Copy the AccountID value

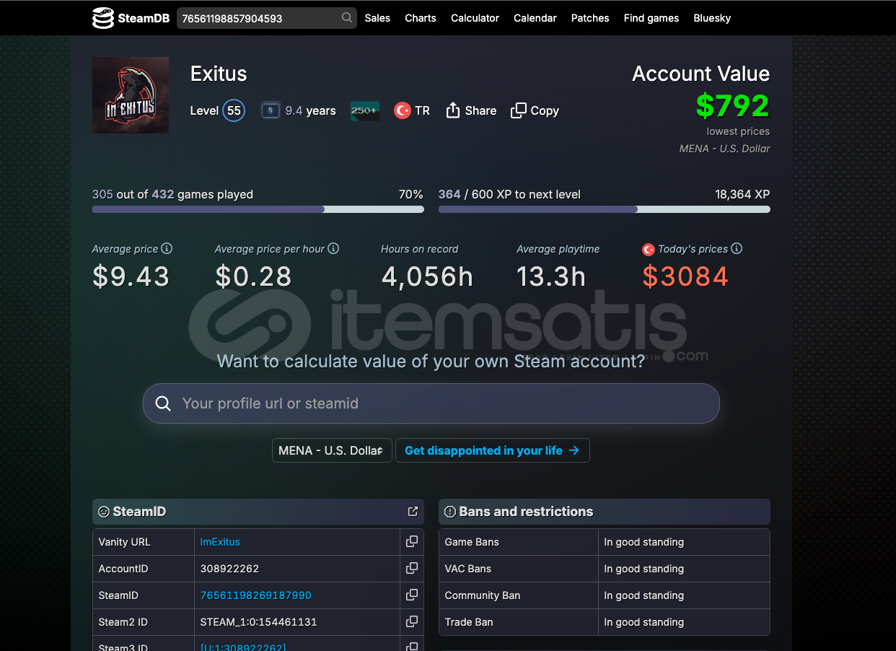412,569
